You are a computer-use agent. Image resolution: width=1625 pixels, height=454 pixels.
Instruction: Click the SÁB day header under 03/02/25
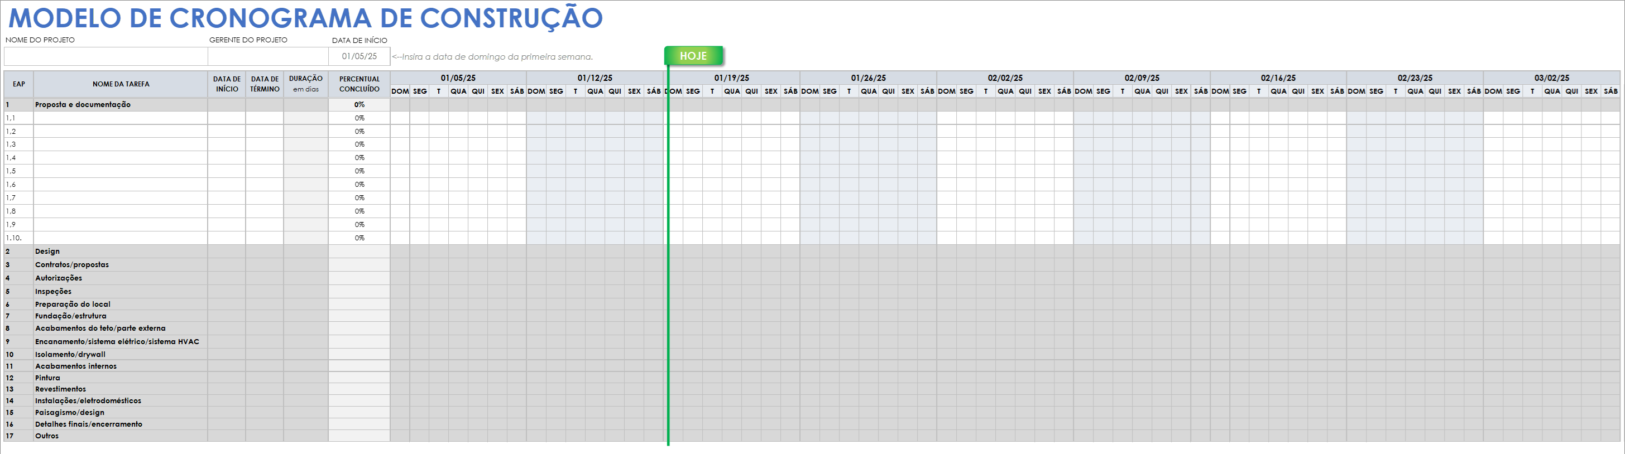click(1610, 91)
